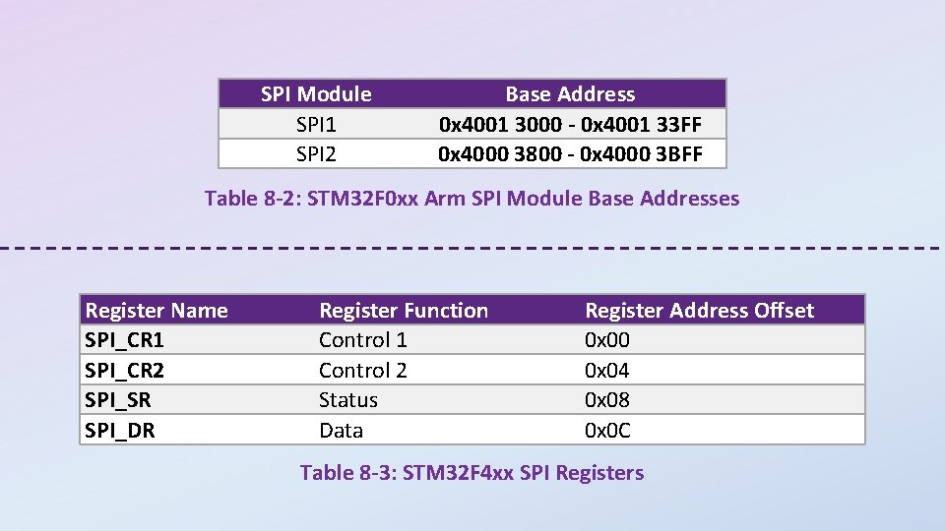
Task: Select the SPI_DR register name
Action: pos(119,431)
